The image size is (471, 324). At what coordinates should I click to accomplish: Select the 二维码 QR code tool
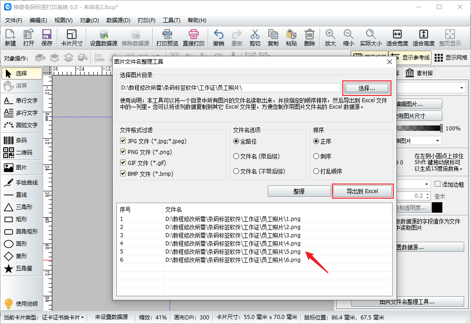[21, 152]
